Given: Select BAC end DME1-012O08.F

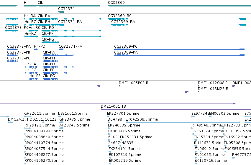Looking at the screenshot, I should [213, 83].
